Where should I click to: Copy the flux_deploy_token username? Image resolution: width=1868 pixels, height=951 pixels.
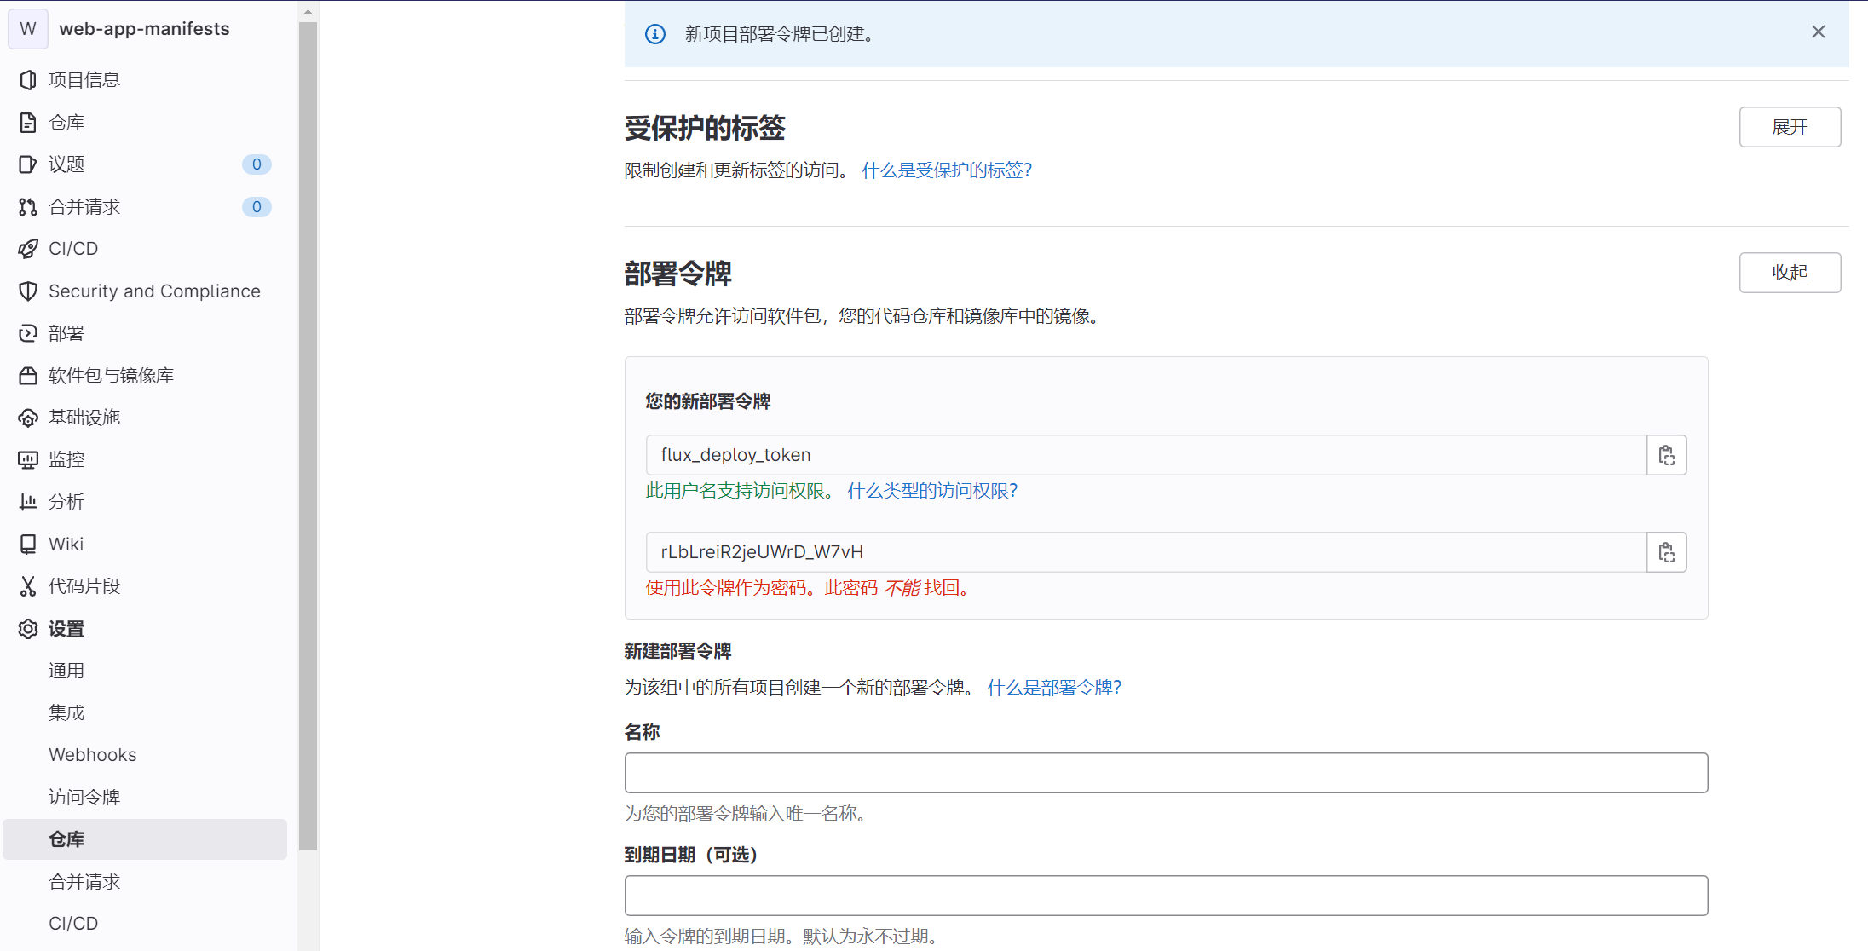tap(1666, 455)
